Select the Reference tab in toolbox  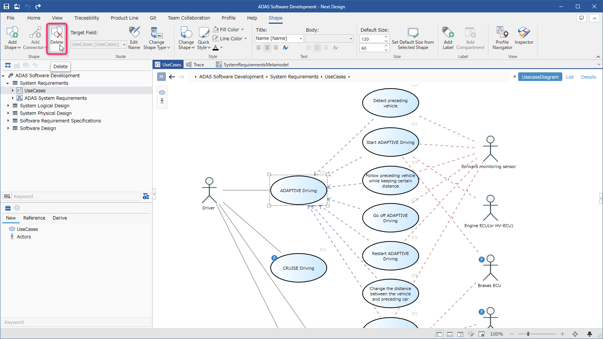(x=34, y=218)
